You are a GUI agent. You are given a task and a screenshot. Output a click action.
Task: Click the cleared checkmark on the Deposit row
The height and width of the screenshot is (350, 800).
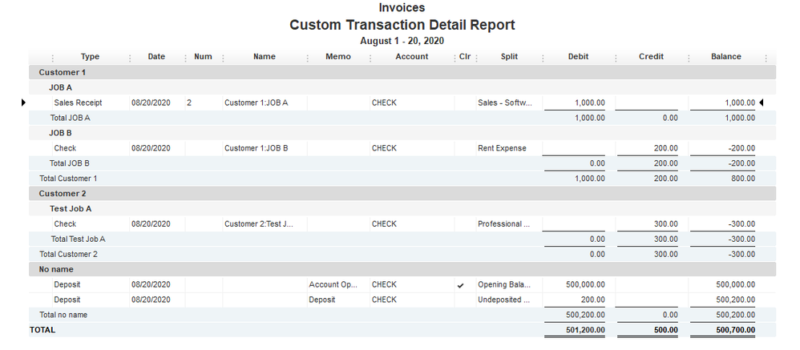pos(460,285)
